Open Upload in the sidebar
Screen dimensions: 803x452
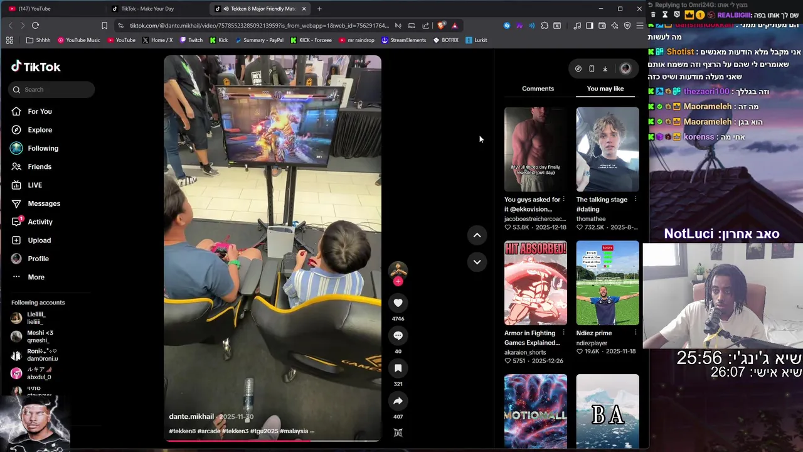point(39,240)
